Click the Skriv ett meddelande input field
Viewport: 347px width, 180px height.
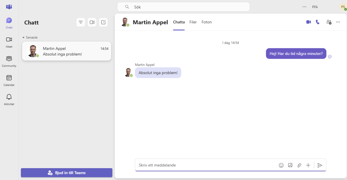click(x=203, y=165)
